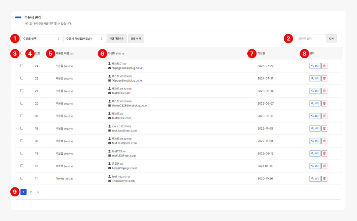The image size is (357, 221).
Task: Click trash icon in the order 16 row
Action: (x=324, y=141)
